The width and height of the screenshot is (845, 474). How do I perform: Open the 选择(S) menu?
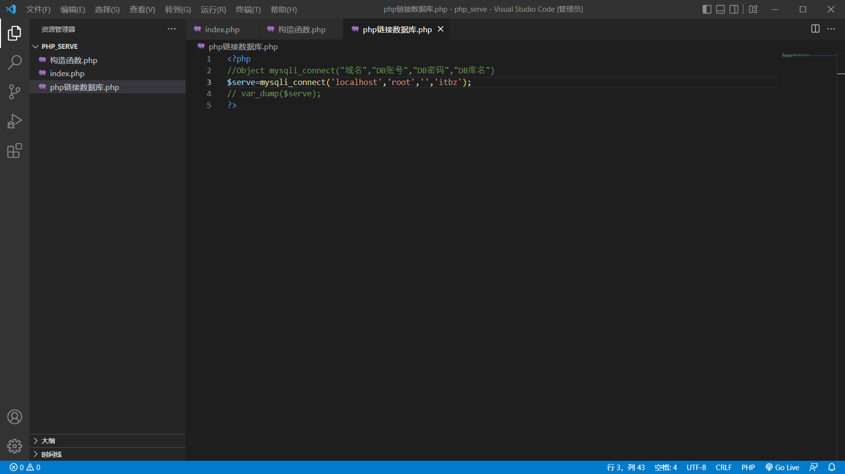pos(107,9)
